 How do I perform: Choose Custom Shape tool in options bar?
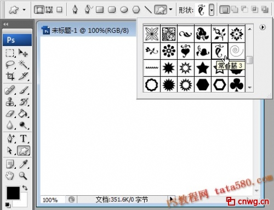tap(161, 9)
